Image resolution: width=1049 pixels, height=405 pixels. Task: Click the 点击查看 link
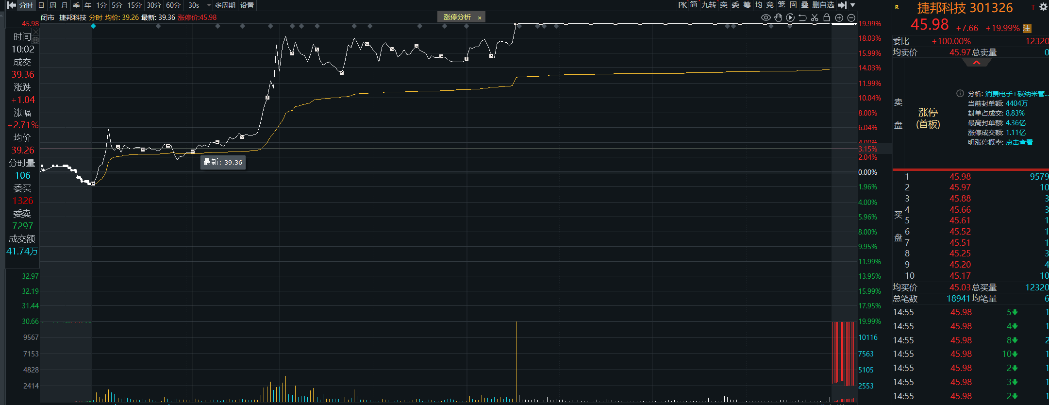click(x=1019, y=142)
